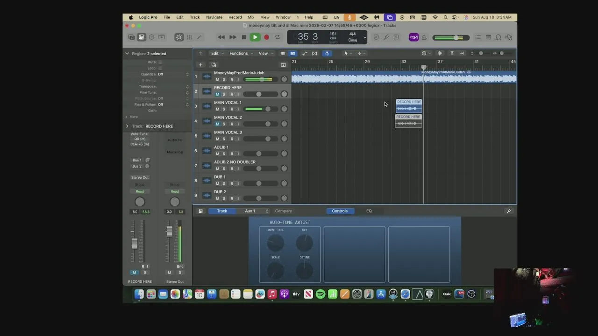Toggle Show Automation curve icon
598x336 pixels.
tap(305, 53)
